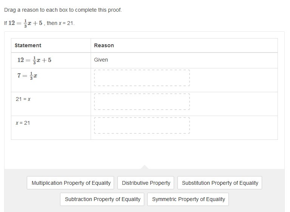Select the Multiplication Property of Equality tile
Image resolution: width=290 pixels, height=212 pixels.
[70, 183]
